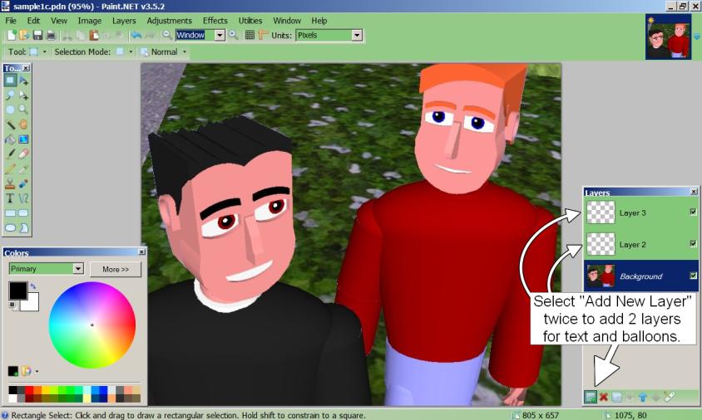This screenshot has width=702, height=420.
Task: Click the More >> button in Colors
Action: pyautogui.click(x=116, y=269)
